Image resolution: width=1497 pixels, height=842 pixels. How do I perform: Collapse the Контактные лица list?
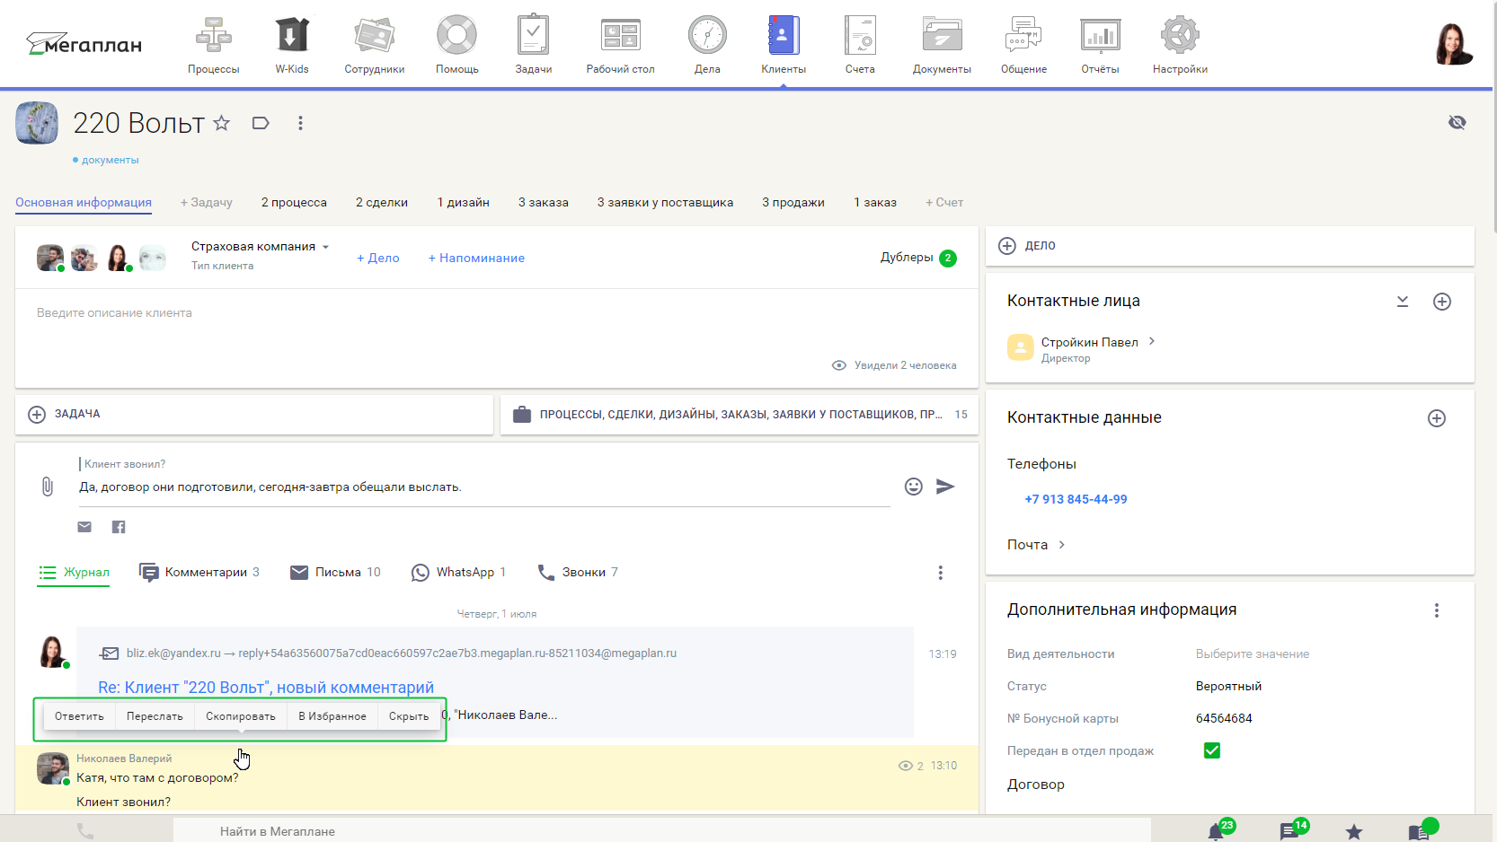[1403, 302]
